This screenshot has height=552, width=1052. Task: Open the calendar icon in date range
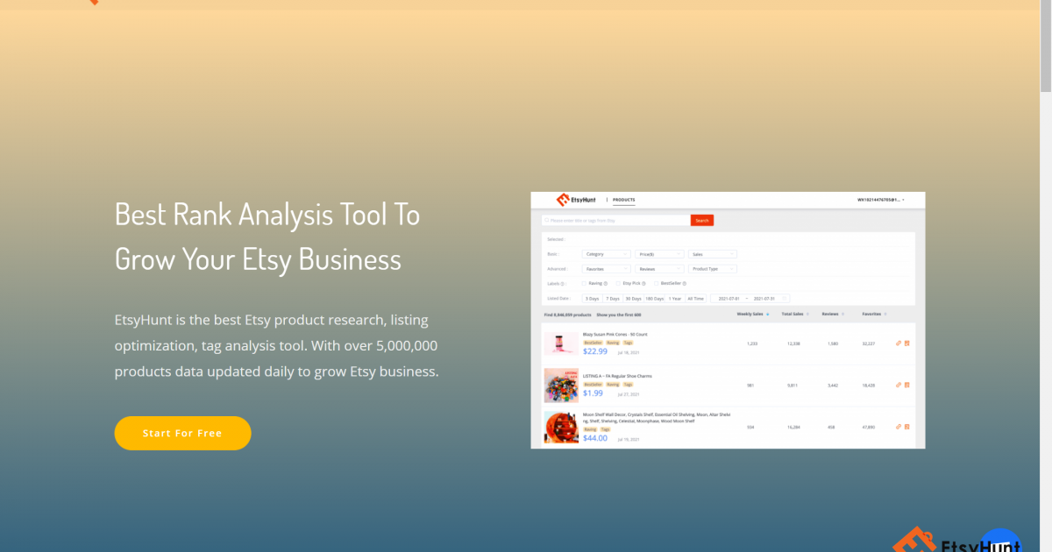click(784, 299)
